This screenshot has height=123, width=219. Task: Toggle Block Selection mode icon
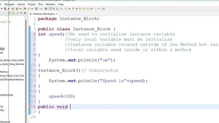click(57, 9)
